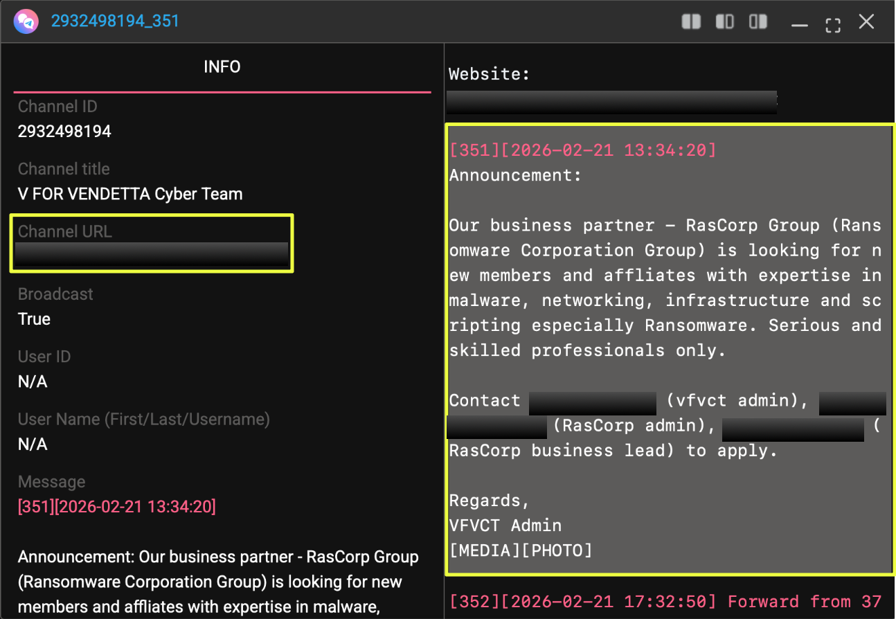Click the Broadcast value True
The image size is (896, 619).
coord(34,319)
